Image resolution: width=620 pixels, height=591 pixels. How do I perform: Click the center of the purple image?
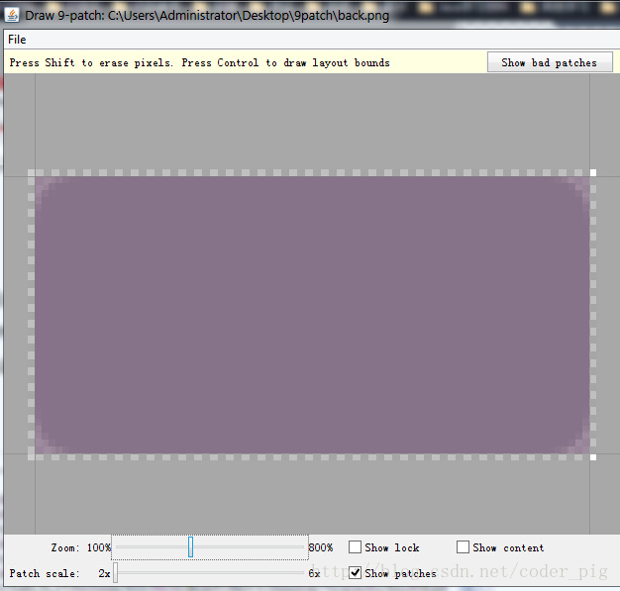(312, 315)
